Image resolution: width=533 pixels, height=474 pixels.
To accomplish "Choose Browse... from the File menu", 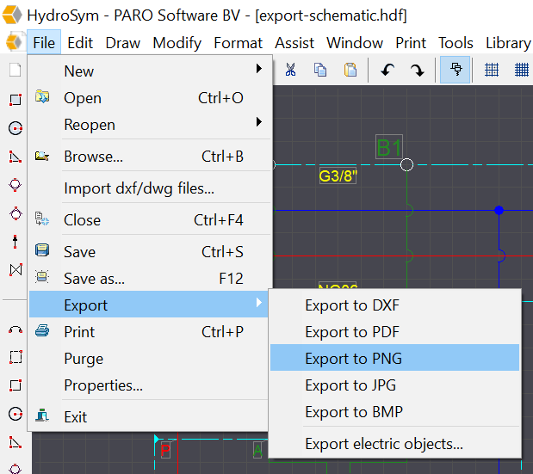I will tap(149, 157).
